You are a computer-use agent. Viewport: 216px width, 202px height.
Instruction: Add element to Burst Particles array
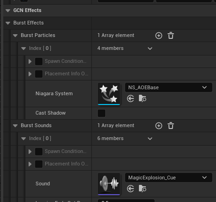pos(159,36)
